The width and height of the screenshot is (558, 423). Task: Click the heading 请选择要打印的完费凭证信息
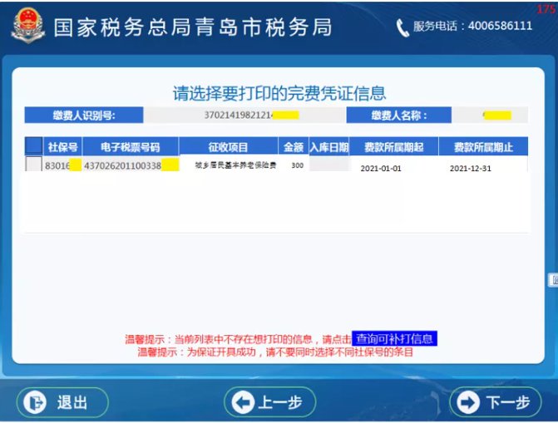click(x=279, y=93)
